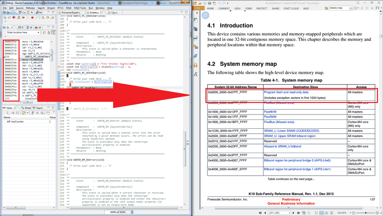Click the Step Return debug icon
The width and height of the screenshot is (383, 216).
(53, 17)
